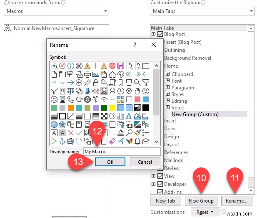Select the raised hand symbol
The width and height of the screenshot is (257, 218).
point(137,91)
